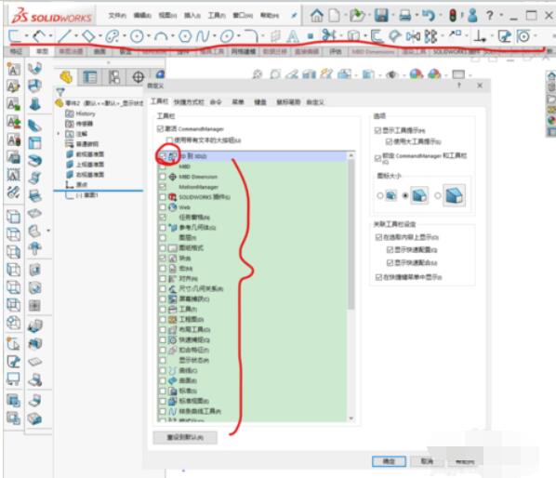Expand the 注解 tree node
The height and width of the screenshot is (478, 556).
pos(59,134)
